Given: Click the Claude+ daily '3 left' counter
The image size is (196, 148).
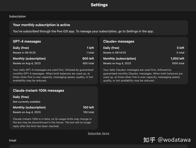Looking at the screenshot, I should (180, 48).
